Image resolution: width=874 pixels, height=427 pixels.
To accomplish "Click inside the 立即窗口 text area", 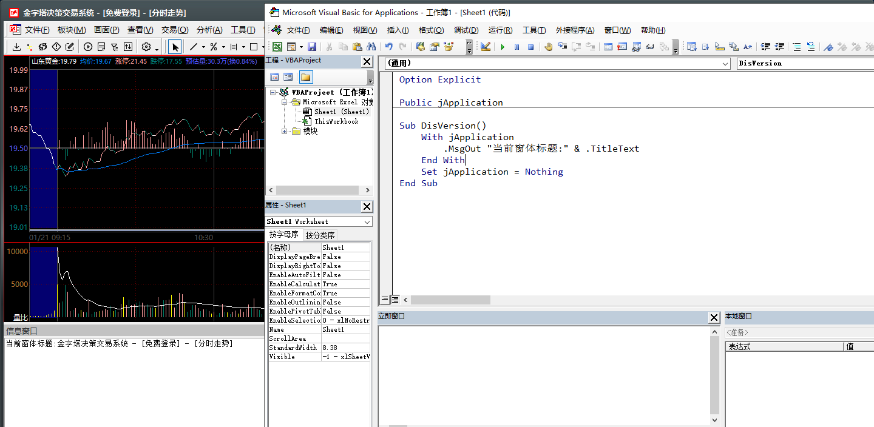I will 543,376.
